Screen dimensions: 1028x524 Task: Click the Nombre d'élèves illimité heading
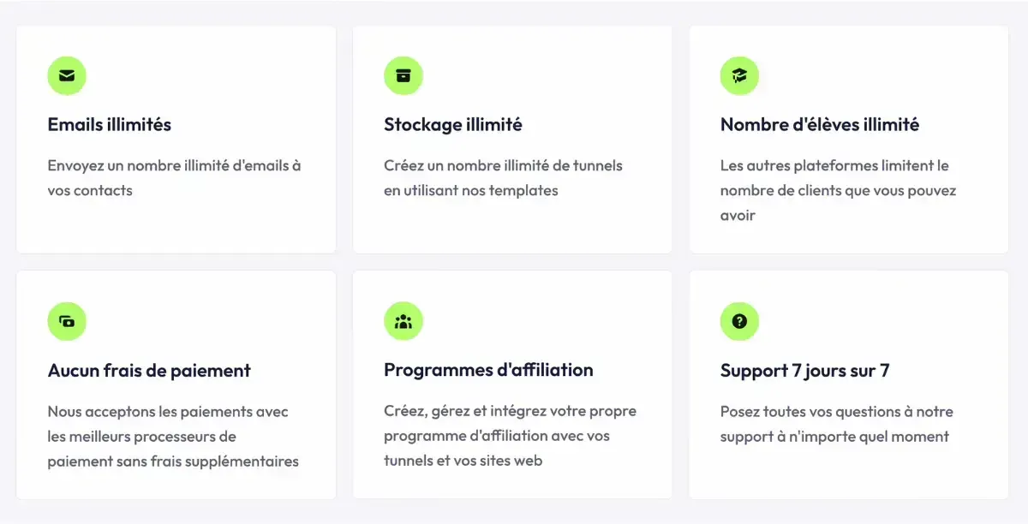tap(819, 124)
